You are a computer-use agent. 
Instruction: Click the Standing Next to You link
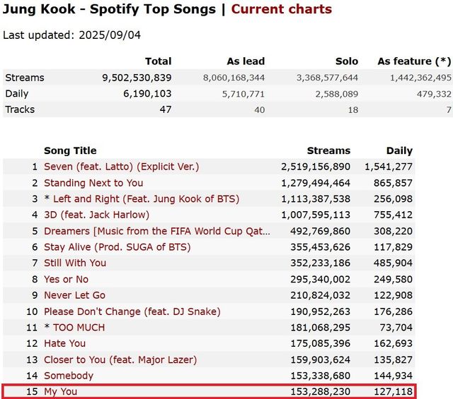[93, 183]
